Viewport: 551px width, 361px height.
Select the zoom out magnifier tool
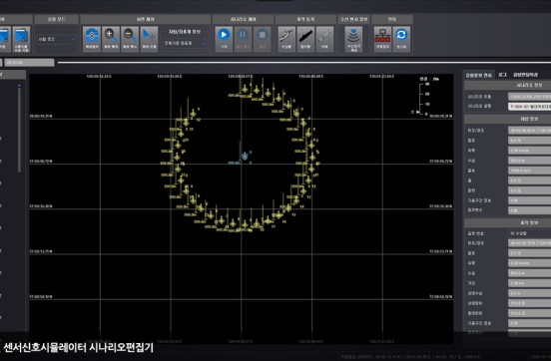click(x=130, y=39)
